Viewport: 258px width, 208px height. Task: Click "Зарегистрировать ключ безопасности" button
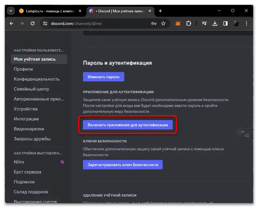(x=123, y=165)
